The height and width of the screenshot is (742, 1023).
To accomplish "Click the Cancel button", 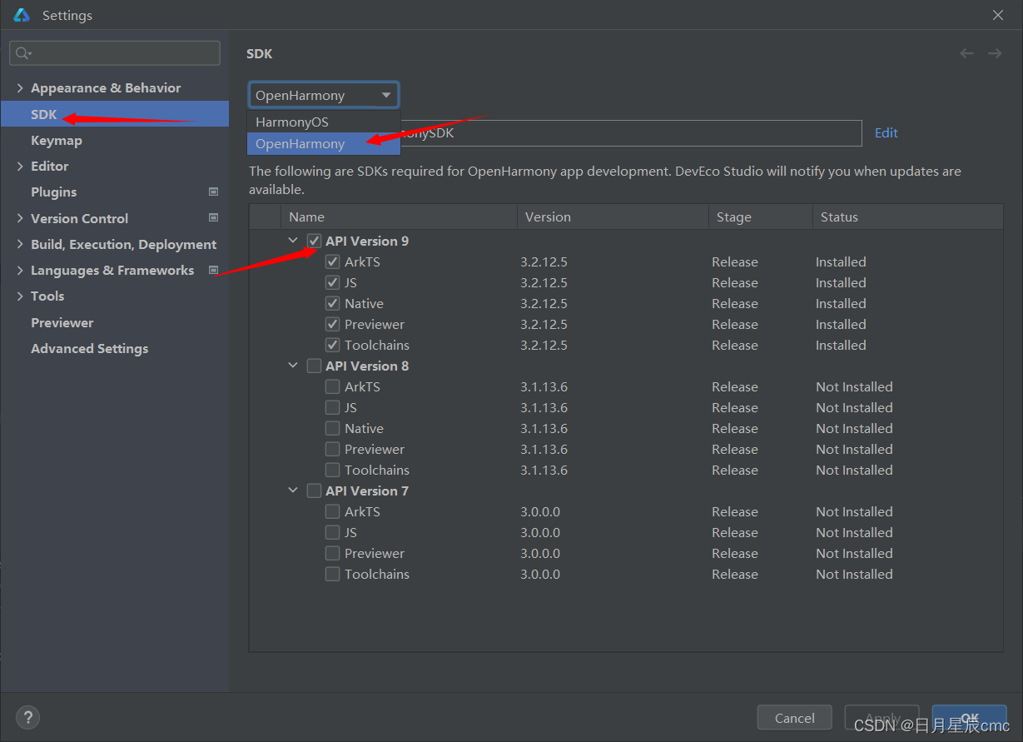I will tap(794, 718).
